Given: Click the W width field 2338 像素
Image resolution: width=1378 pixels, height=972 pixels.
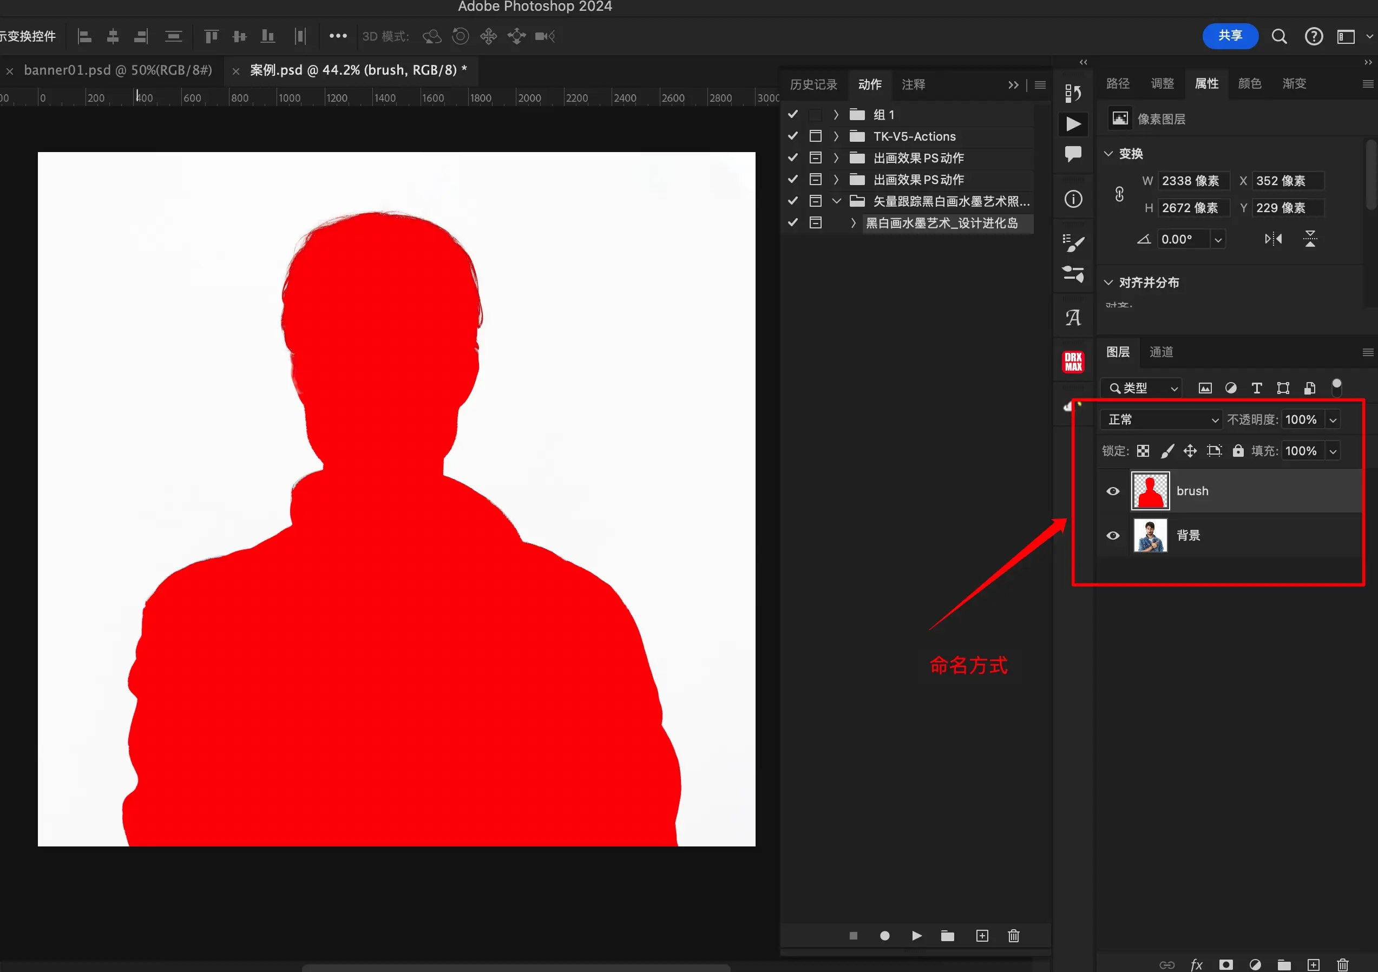Looking at the screenshot, I should 1193,181.
